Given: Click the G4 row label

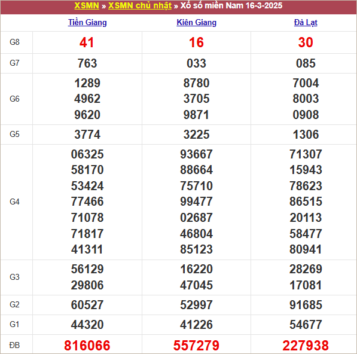Looking at the screenshot, I should point(14,202).
